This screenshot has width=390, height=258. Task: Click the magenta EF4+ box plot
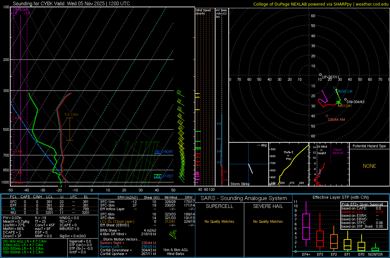(306, 224)
